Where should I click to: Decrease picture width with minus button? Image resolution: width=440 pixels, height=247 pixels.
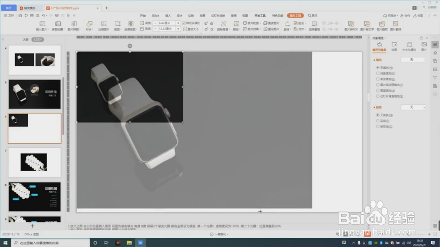click(156, 29)
